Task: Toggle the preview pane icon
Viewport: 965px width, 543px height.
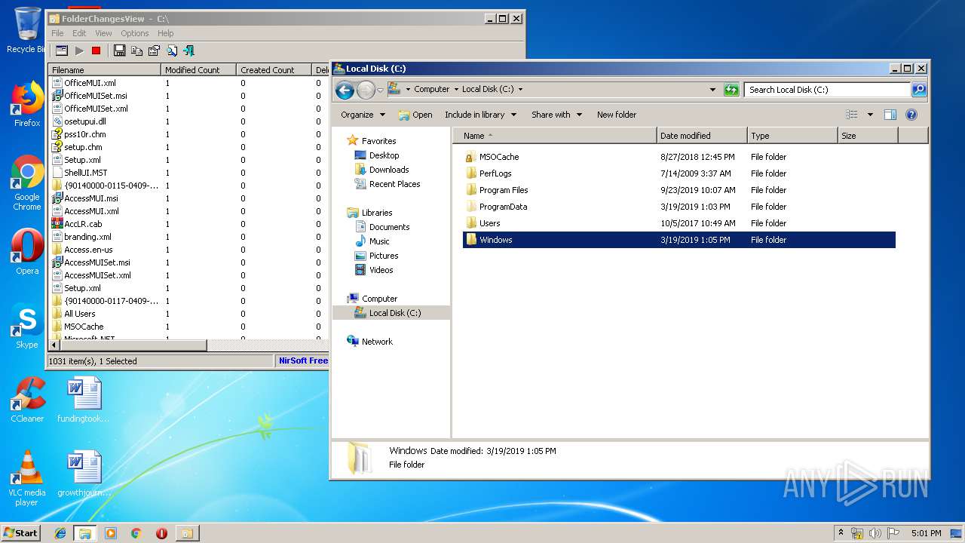Action: click(x=890, y=115)
